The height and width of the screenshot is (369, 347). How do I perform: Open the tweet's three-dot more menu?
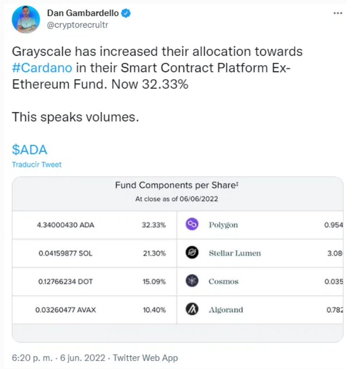[x=337, y=14]
